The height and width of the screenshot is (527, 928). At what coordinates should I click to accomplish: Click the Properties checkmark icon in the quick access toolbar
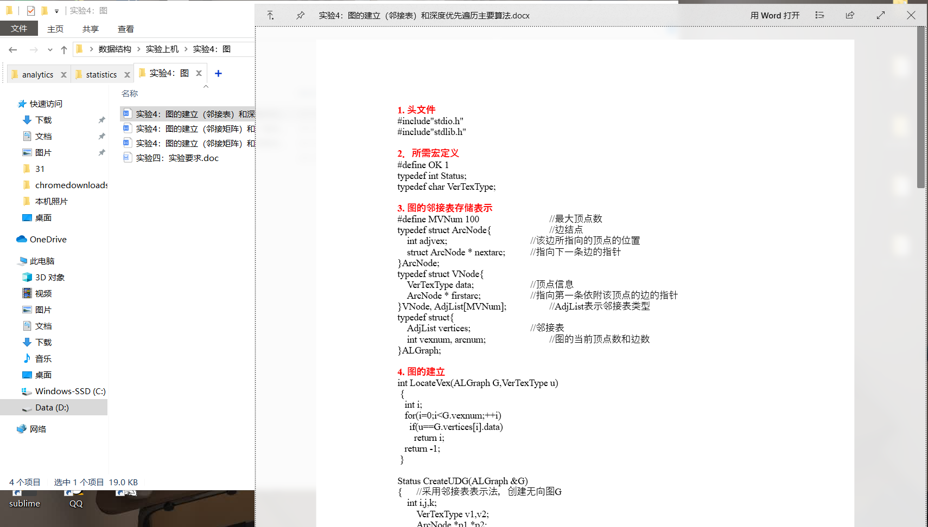coord(31,10)
